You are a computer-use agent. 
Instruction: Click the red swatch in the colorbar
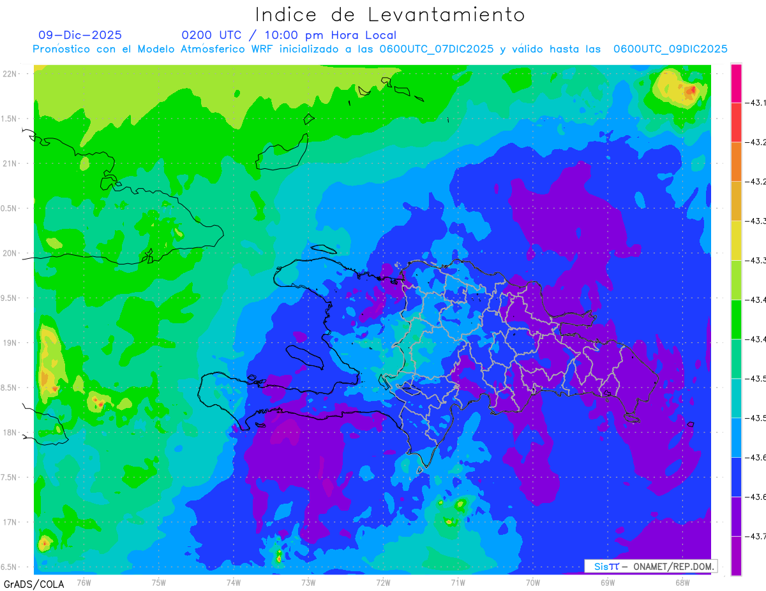coord(736,122)
